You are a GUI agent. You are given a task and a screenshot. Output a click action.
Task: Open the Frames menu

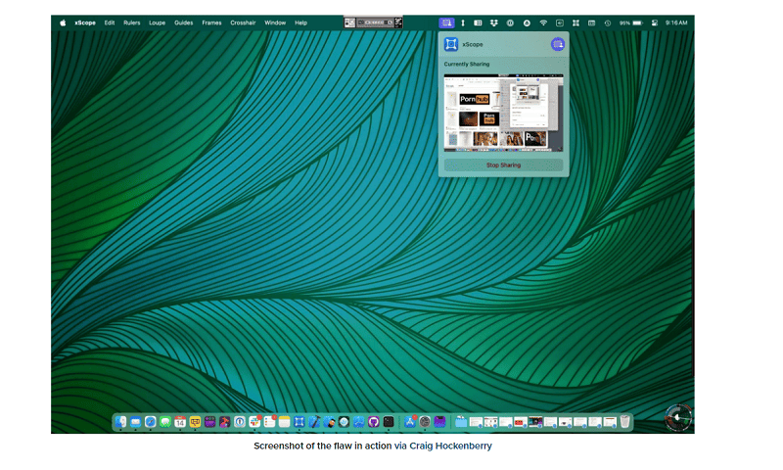211,23
